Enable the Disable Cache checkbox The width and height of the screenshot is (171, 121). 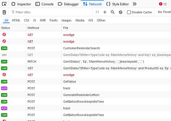coord(129,12)
